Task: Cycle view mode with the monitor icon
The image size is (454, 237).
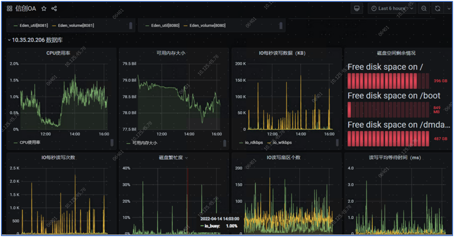Action: point(357,9)
